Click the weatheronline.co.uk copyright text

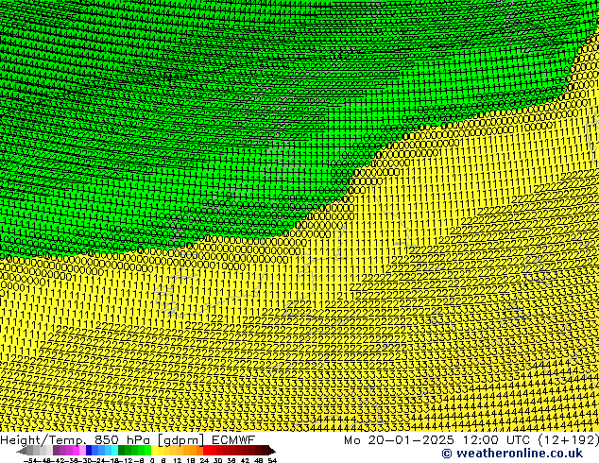coord(512,454)
